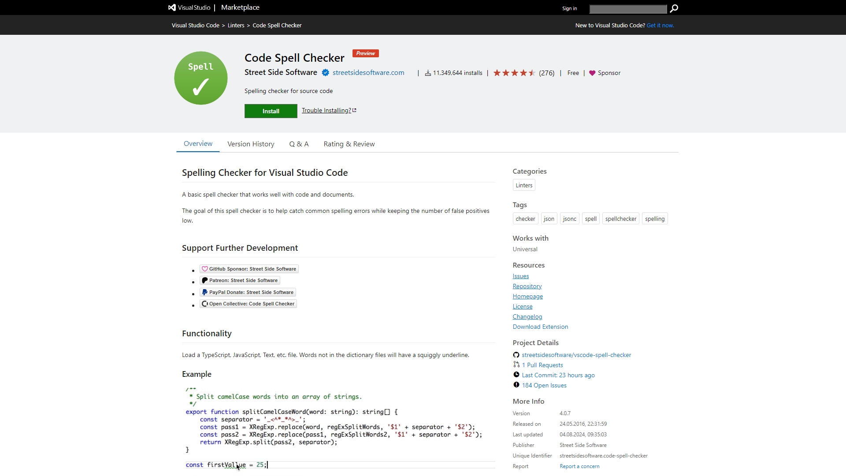
Task: Open the 184 Open Issues link
Action: click(544, 385)
